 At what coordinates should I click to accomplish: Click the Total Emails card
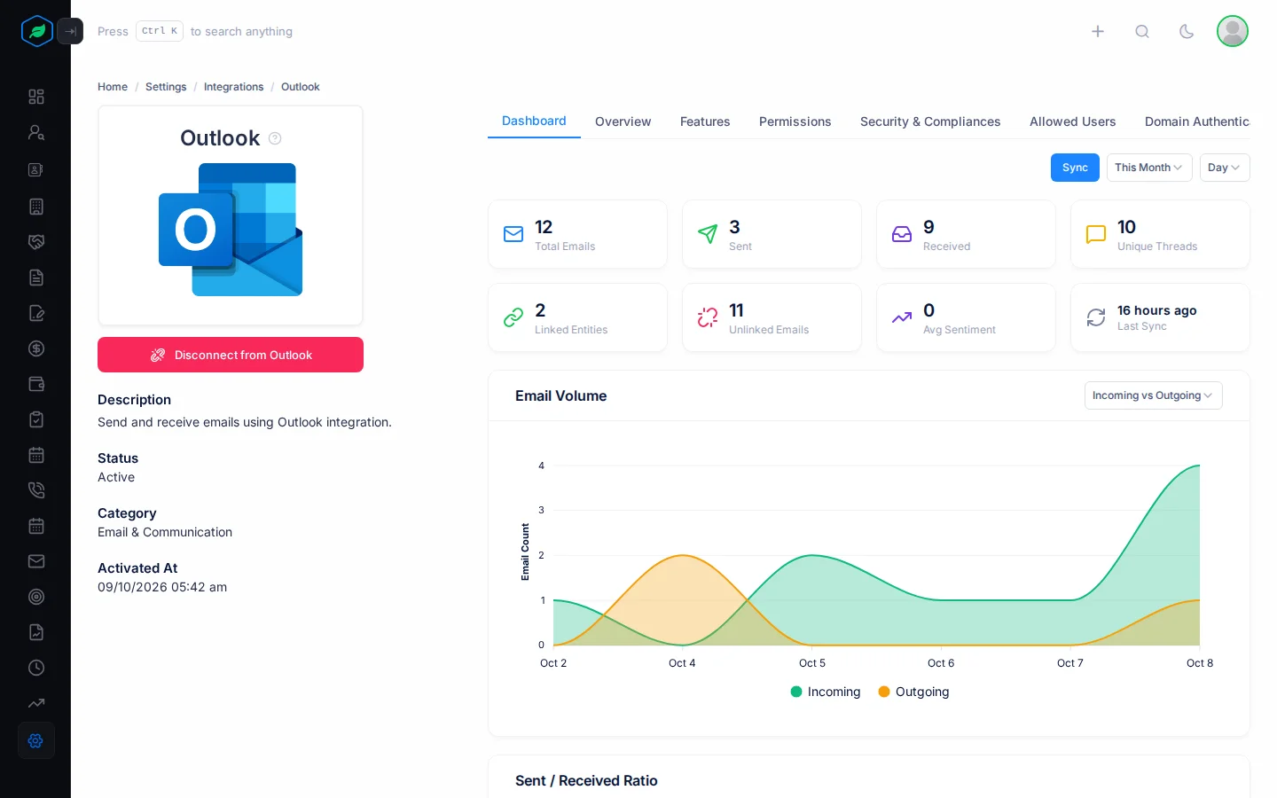point(577,234)
